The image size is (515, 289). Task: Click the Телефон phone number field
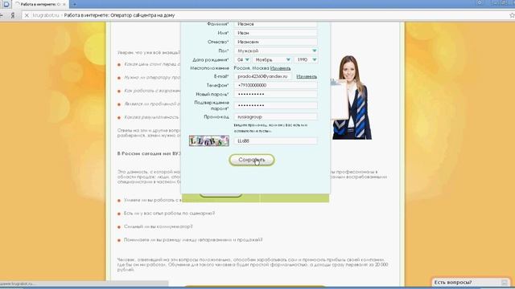275,85
